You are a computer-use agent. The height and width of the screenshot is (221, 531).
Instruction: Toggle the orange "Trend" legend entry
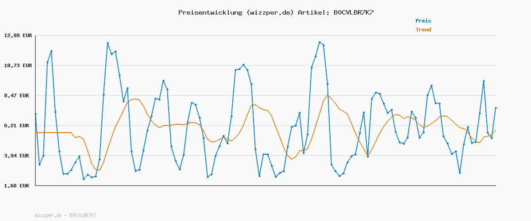(423, 30)
